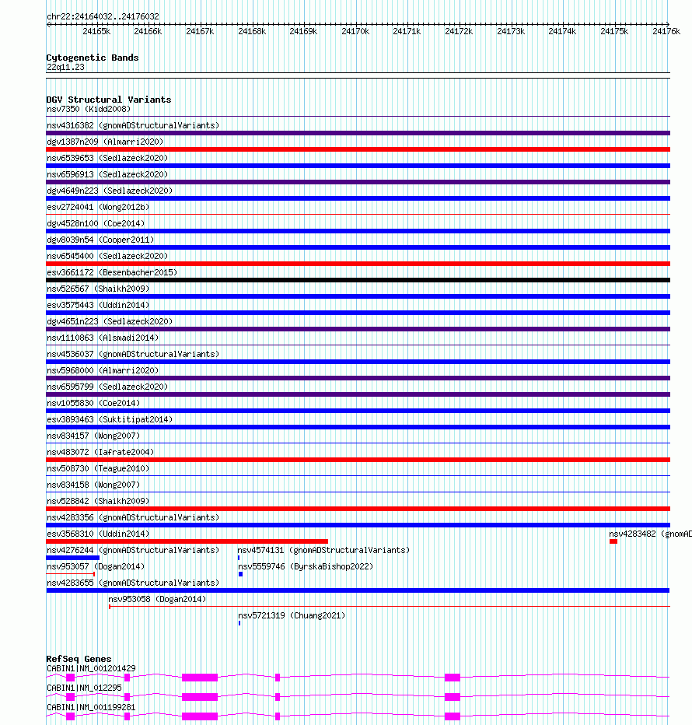Screen dimensions: 692x725
Task: Click the DGV Structural Variants track title
Action: [x=109, y=100]
